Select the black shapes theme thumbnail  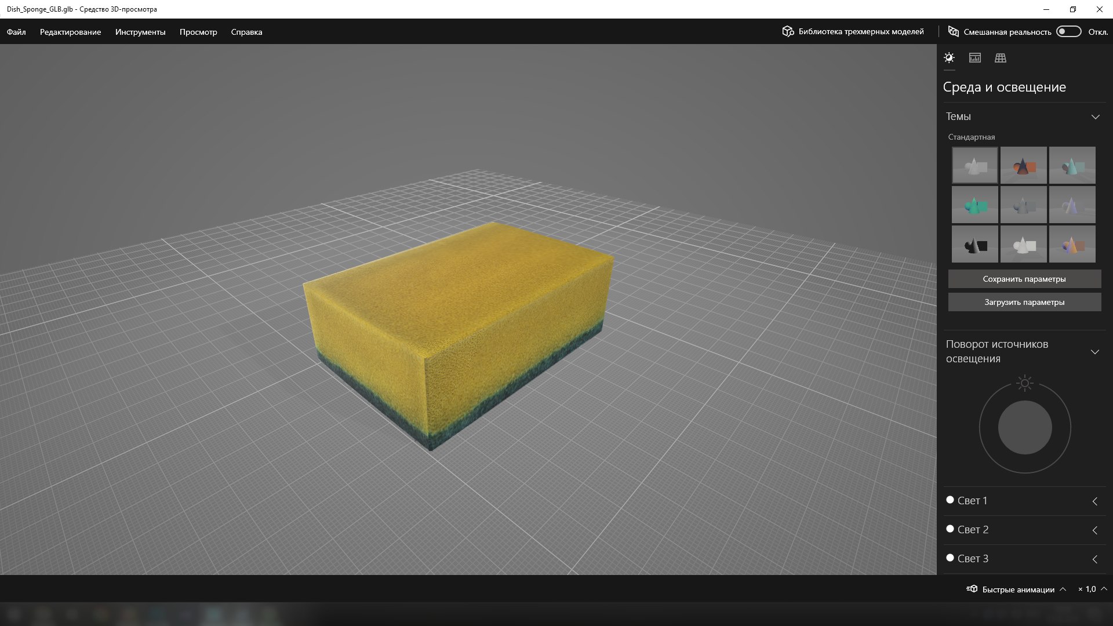[x=975, y=244]
